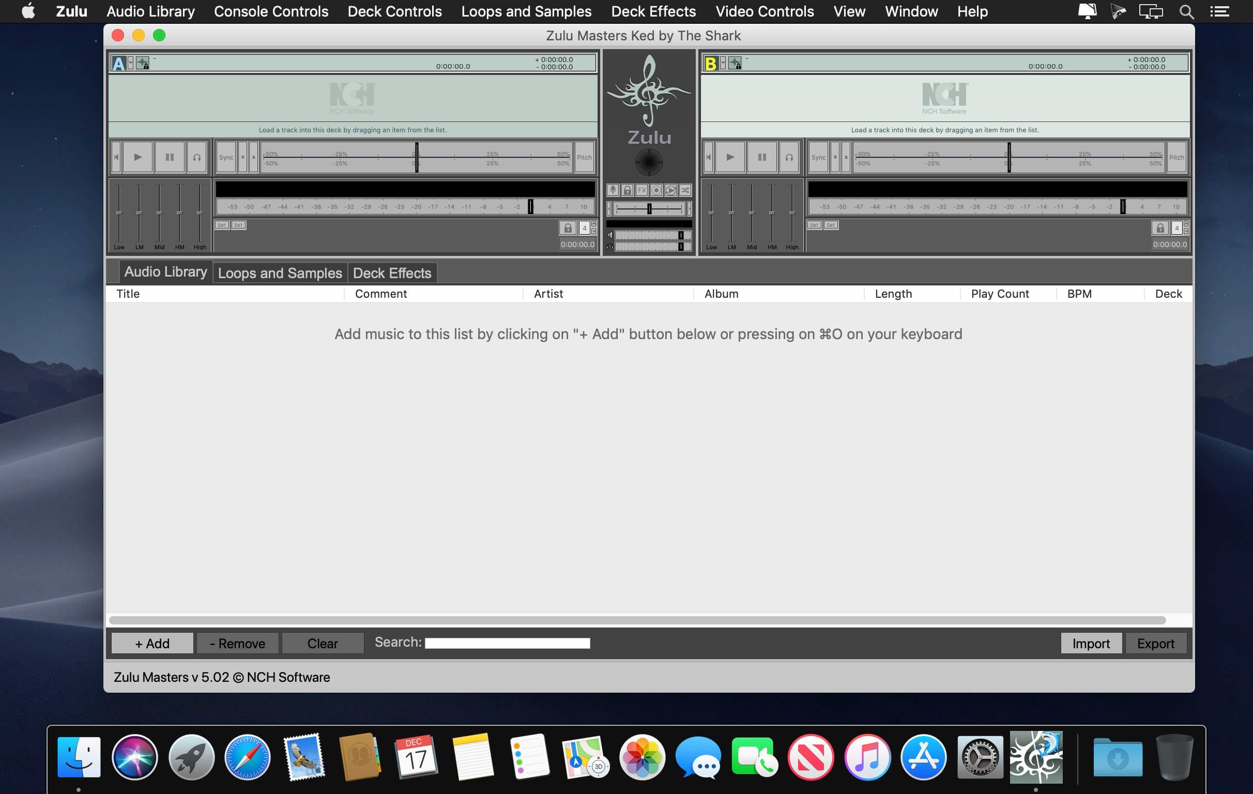Click the library Search input field
This screenshot has width=1253, height=794.
pyautogui.click(x=507, y=643)
